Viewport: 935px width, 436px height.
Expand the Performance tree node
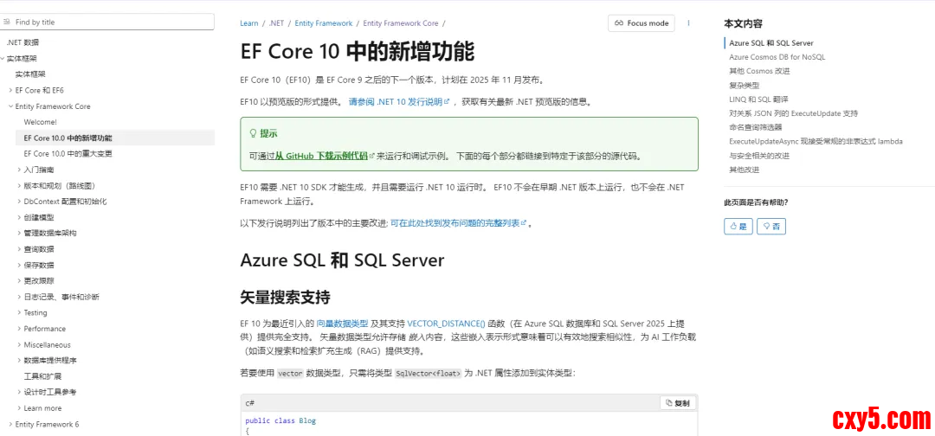click(19, 329)
